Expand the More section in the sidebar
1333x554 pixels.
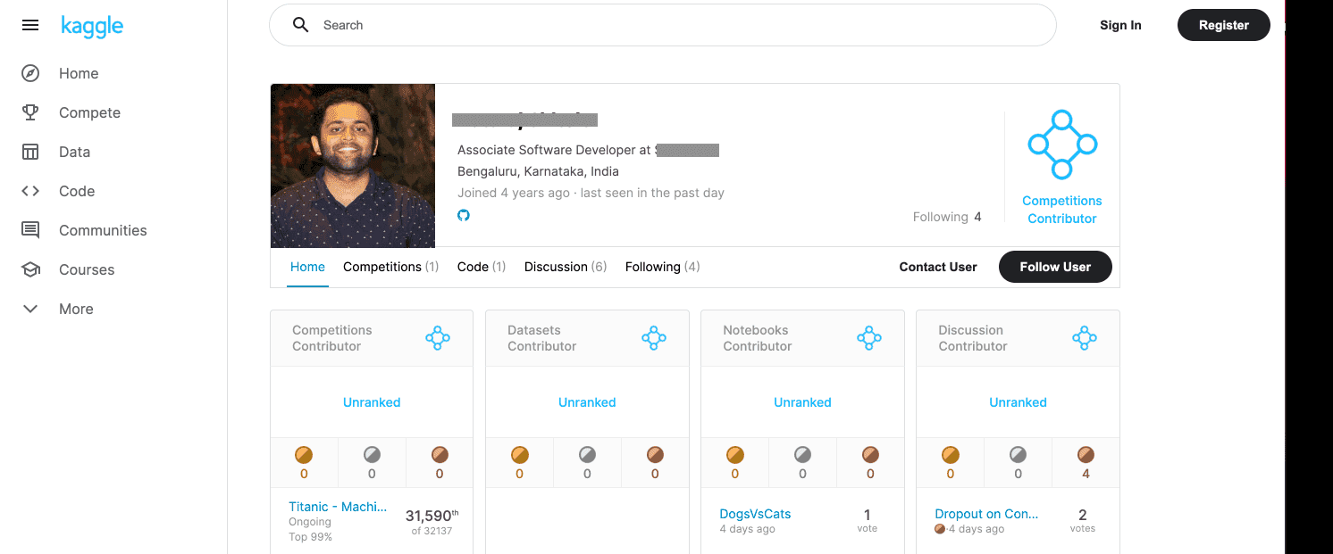click(x=75, y=309)
